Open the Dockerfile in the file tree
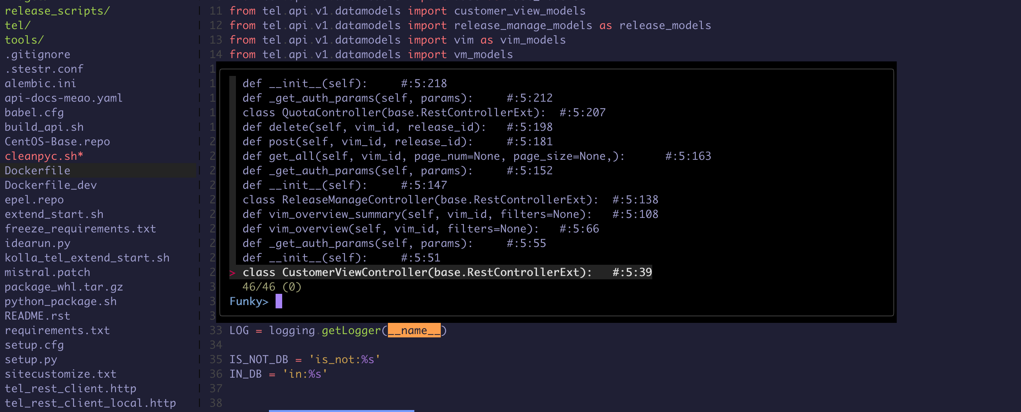 pyautogui.click(x=37, y=171)
